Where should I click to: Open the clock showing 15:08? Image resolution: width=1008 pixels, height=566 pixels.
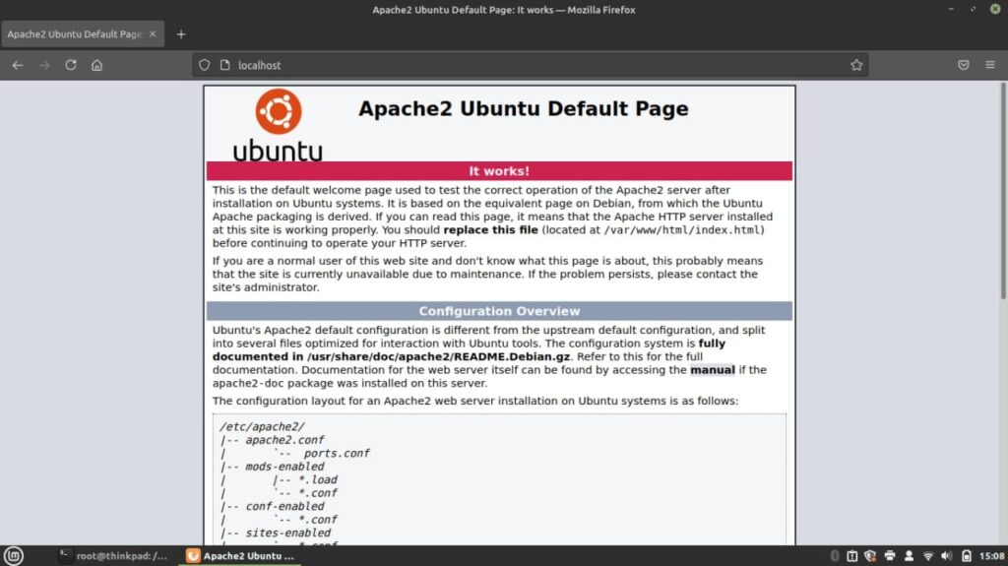tap(991, 556)
